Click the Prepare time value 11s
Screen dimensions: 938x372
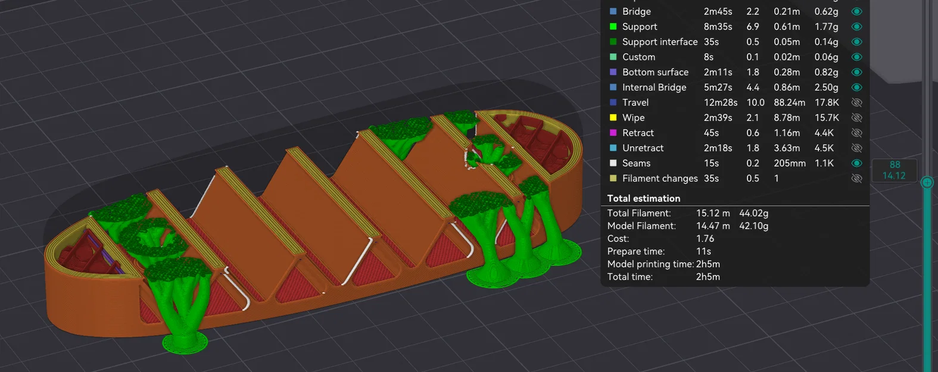tap(703, 251)
